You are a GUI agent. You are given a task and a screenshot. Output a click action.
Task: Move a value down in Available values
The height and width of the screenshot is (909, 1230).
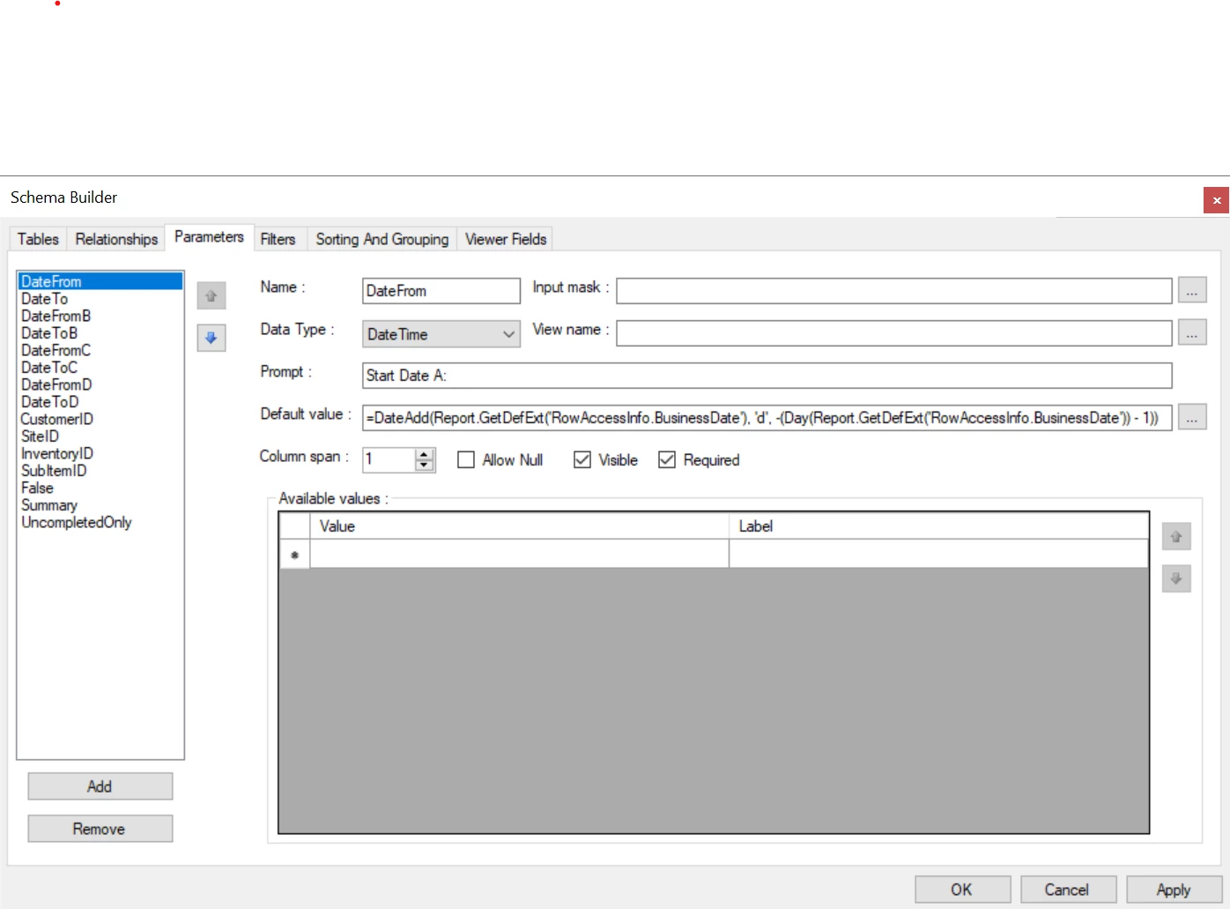coord(1176,578)
